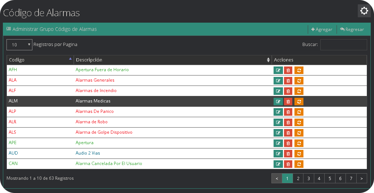Screen dimensions: 374x193
Task: Go to page 2 of results
Action: 298,178
